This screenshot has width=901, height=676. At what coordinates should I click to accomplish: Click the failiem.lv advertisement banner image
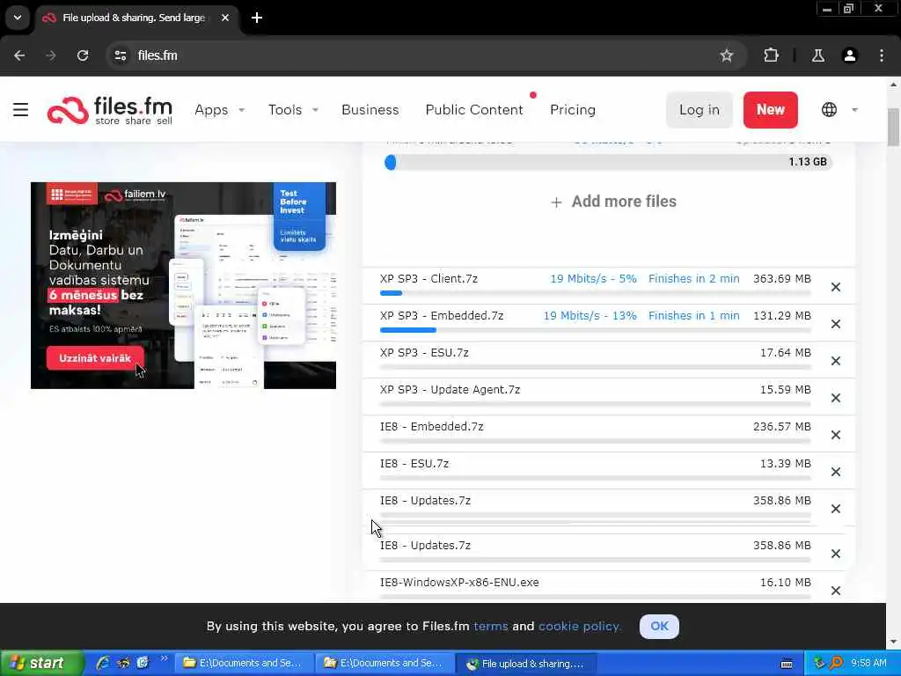(x=183, y=285)
